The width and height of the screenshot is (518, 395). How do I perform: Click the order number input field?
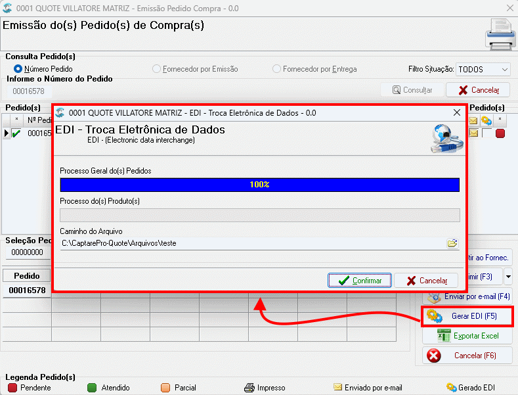tap(29, 91)
